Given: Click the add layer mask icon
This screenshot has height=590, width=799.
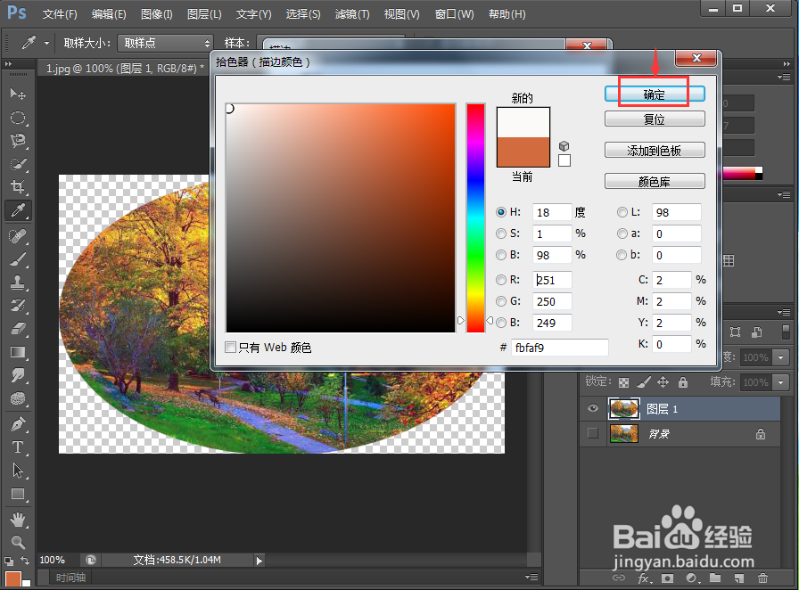Looking at the screenshot, I should 668,578.
